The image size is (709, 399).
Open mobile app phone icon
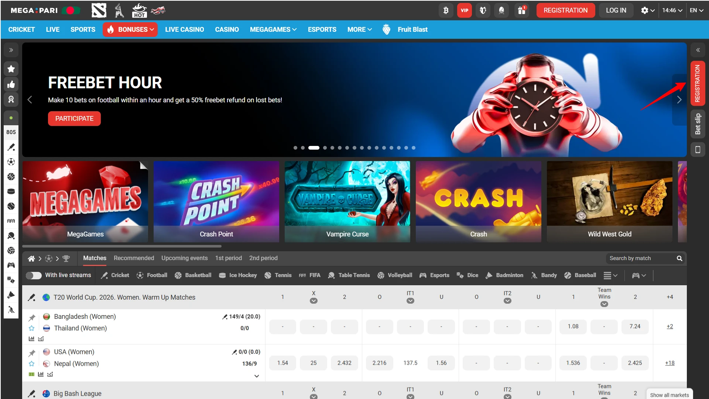coord(698,150)
